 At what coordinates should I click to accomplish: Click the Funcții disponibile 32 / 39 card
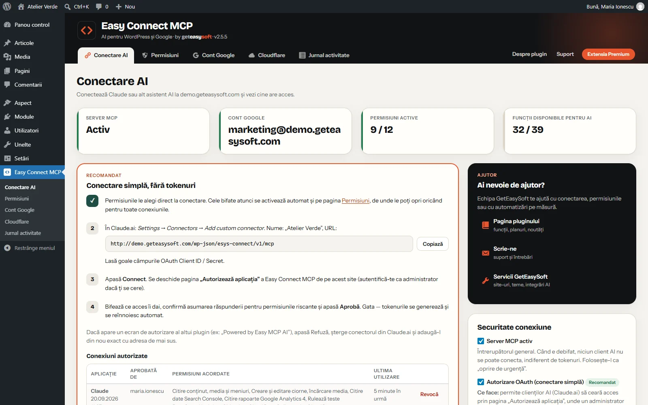click(x=570, y=131)
